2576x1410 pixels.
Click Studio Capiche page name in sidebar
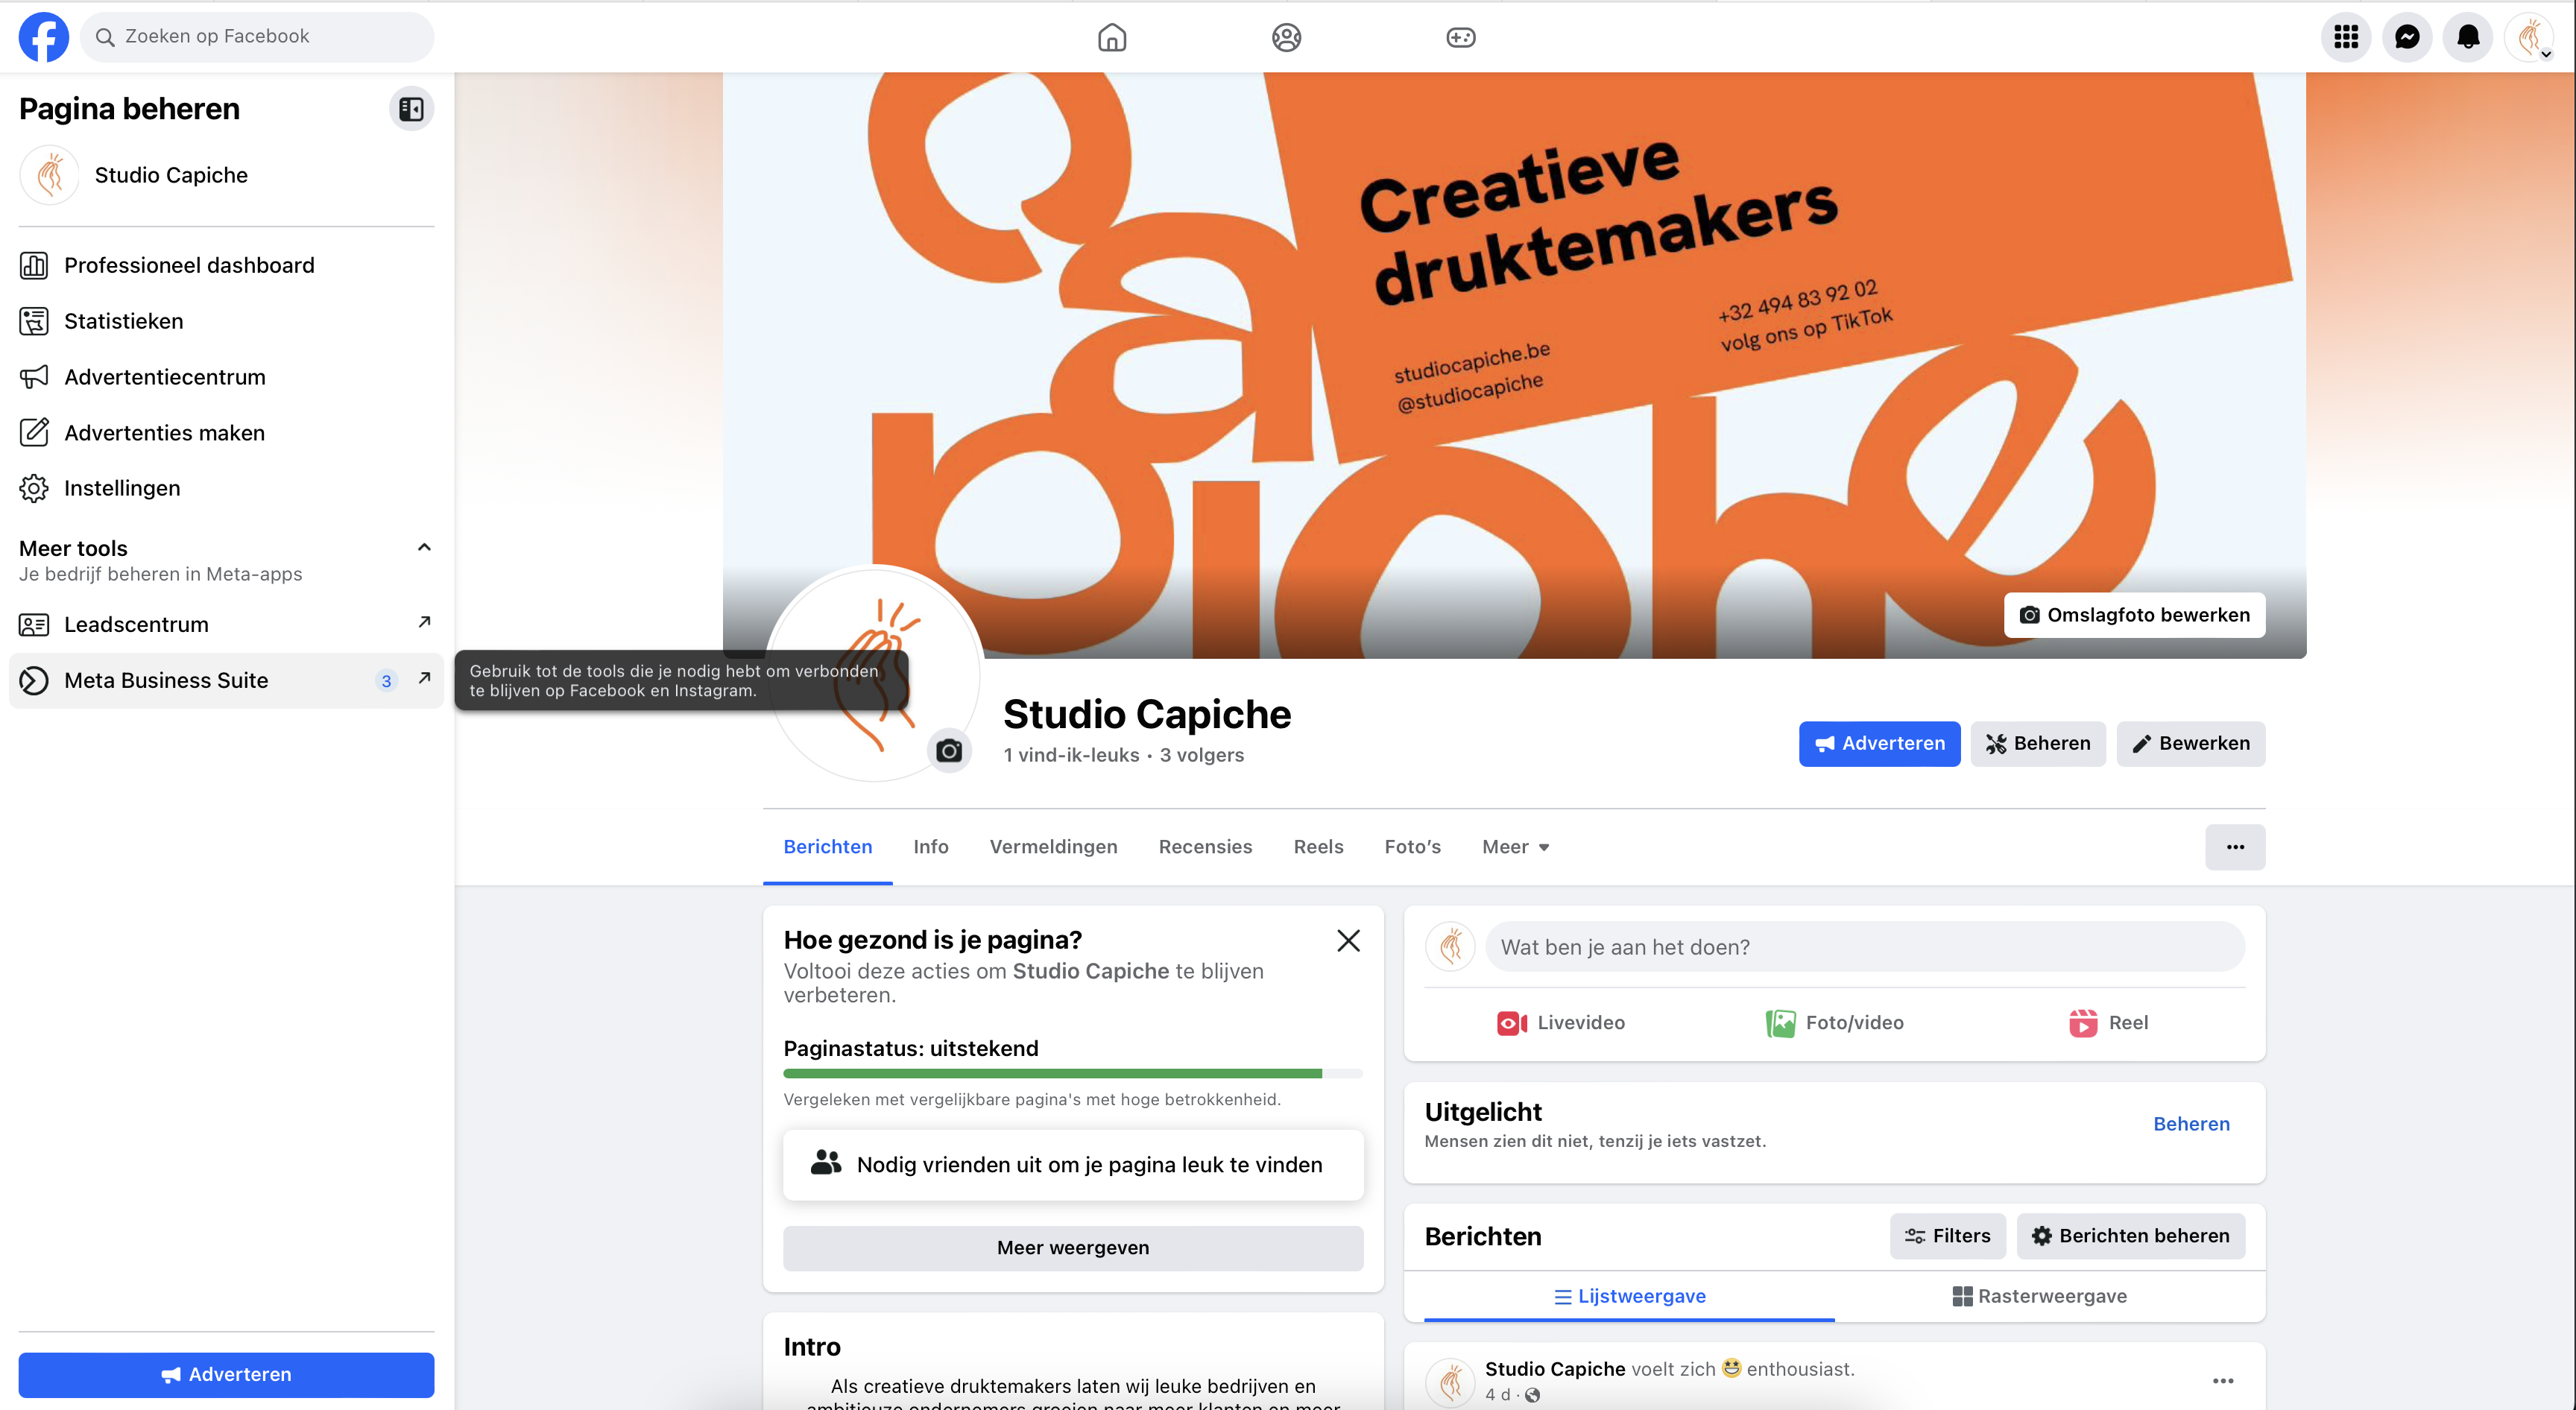pyautogui.click(x=171, y=175)
